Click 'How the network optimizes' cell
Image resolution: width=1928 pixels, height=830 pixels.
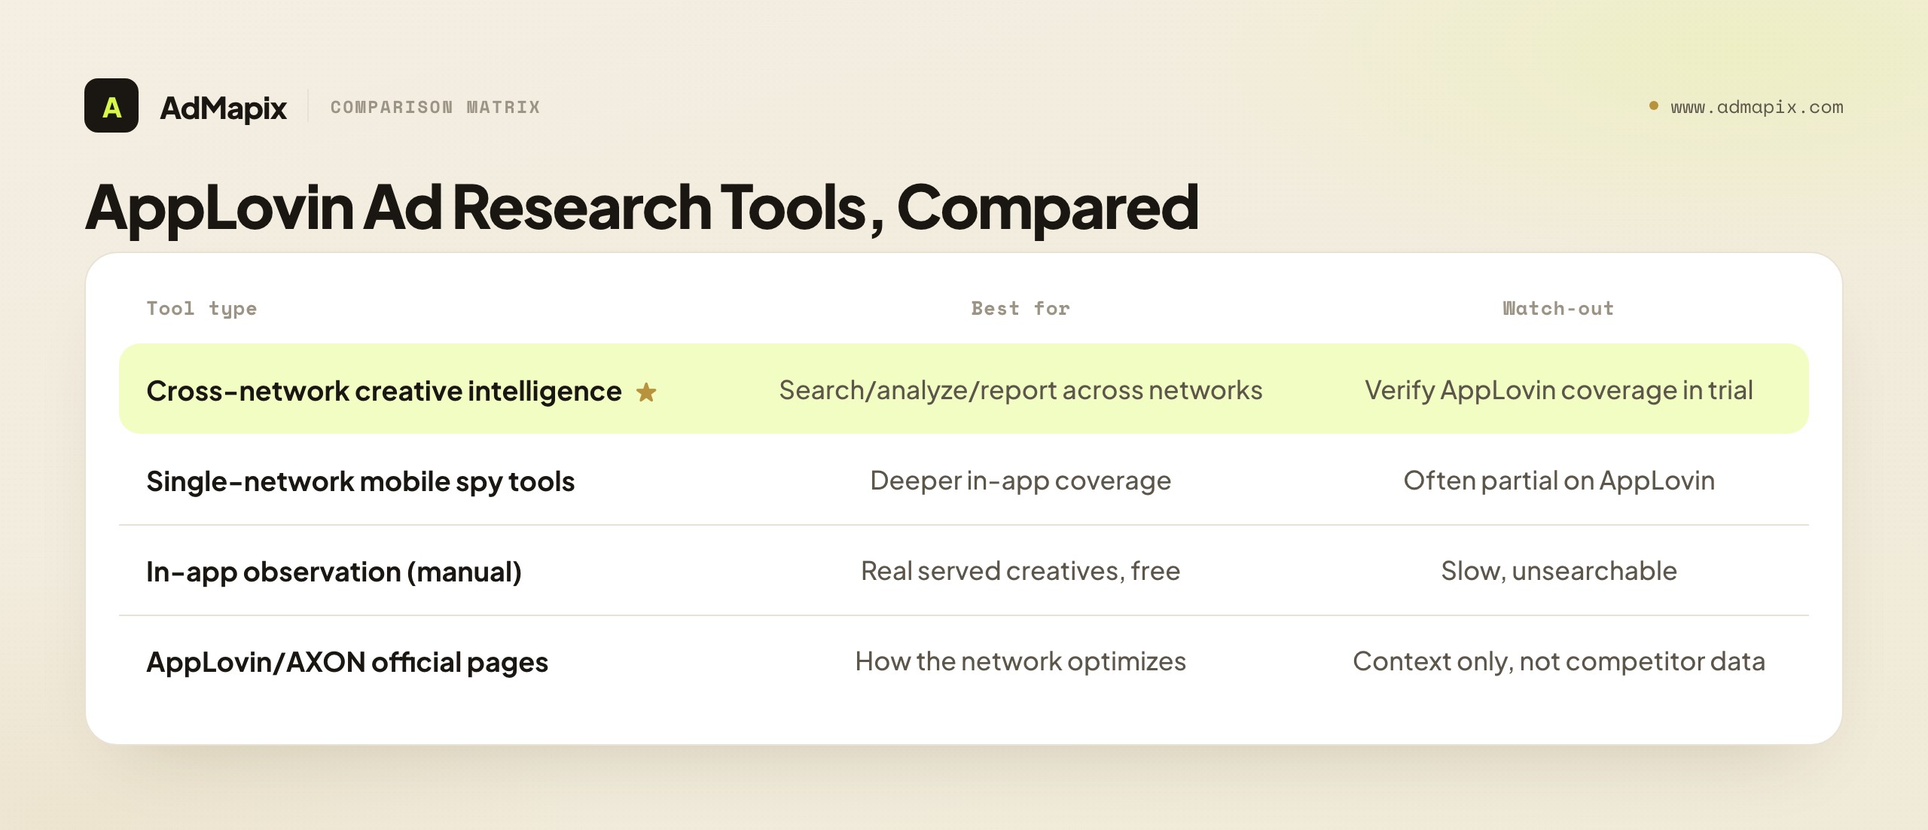click(1020, 661)
